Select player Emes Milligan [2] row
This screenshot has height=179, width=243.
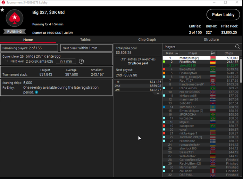pos(201,111)
